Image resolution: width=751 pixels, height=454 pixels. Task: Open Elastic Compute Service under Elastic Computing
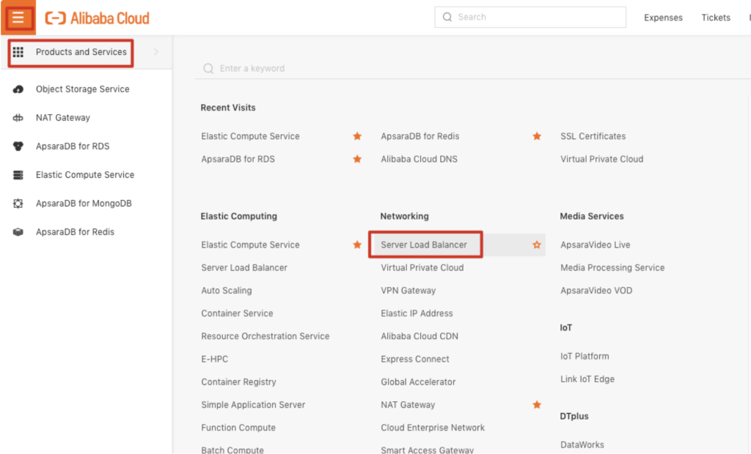pyautogui.click(x=250, y=245)
